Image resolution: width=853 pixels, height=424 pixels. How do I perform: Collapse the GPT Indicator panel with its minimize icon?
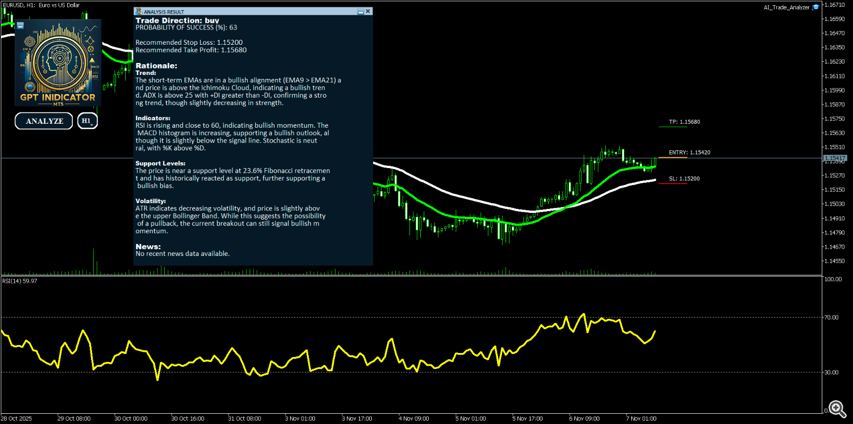[x=20, y=26]
